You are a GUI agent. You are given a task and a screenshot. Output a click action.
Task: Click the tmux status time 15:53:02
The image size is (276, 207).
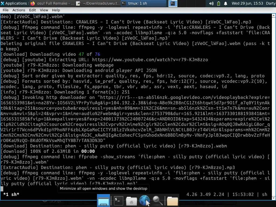pos(243,195)
